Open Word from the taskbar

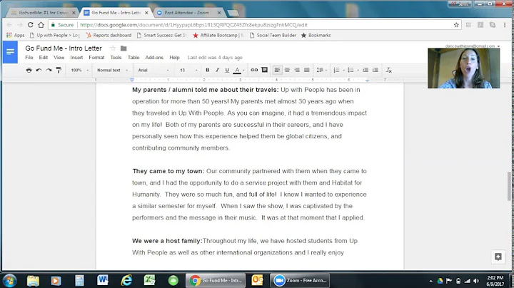[x=103, y=280]
